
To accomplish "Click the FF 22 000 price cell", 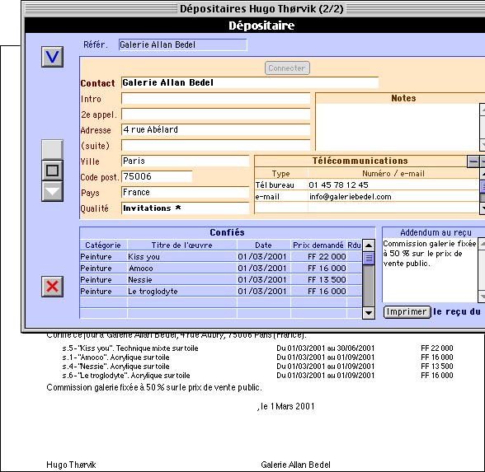I will tap(318, 257).
